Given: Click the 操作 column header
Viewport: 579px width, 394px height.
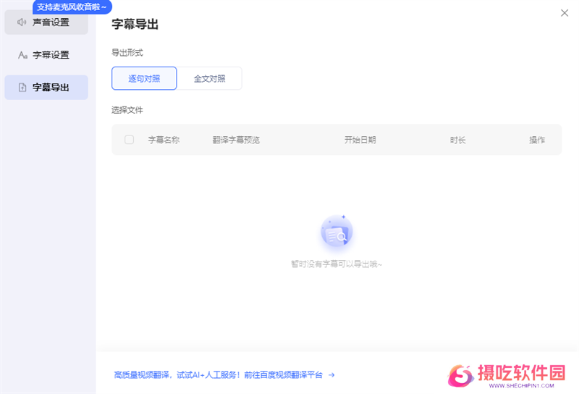Looking at the screenshot, I should coord(537,140).
